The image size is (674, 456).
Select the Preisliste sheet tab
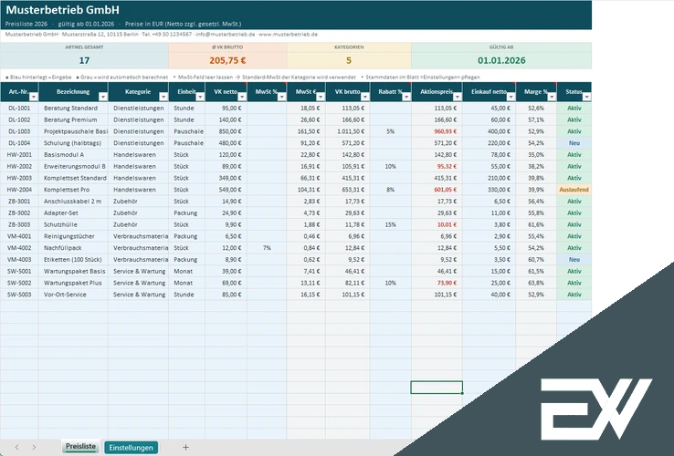tap(80, 447)
